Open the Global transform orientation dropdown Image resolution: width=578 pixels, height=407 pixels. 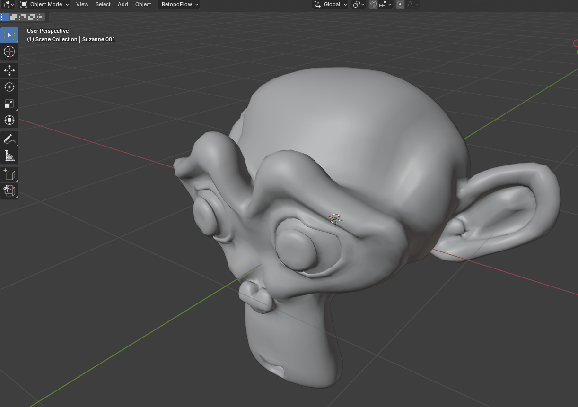[330, 4]
